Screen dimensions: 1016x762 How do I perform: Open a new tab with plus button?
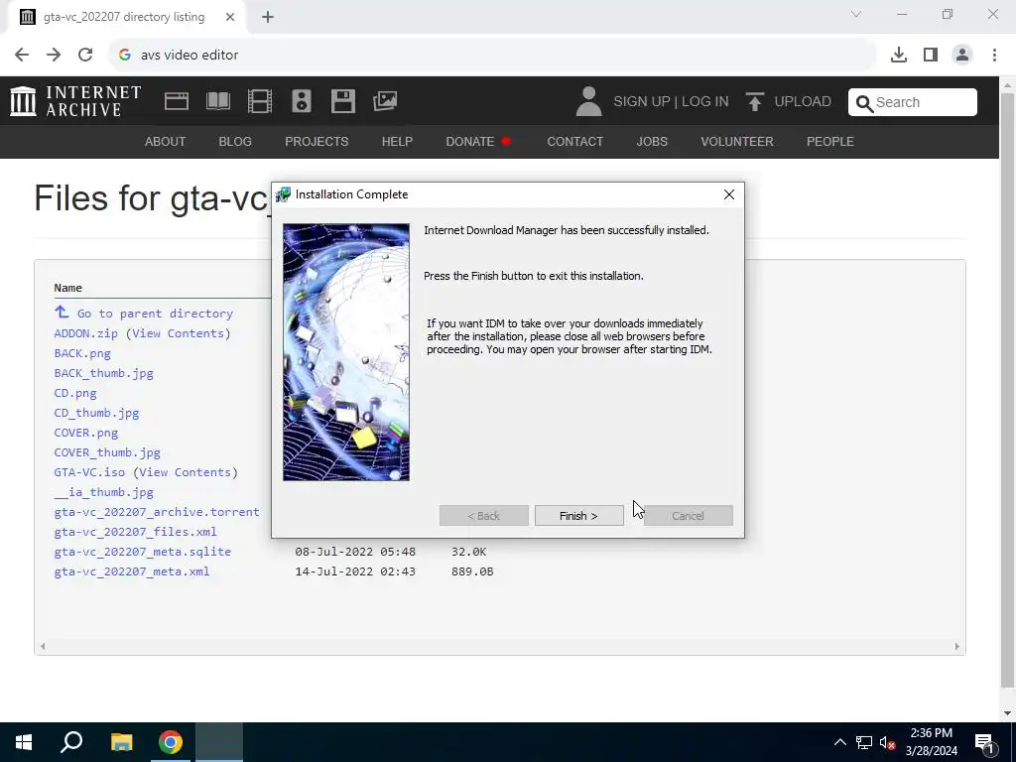[268, 17]
